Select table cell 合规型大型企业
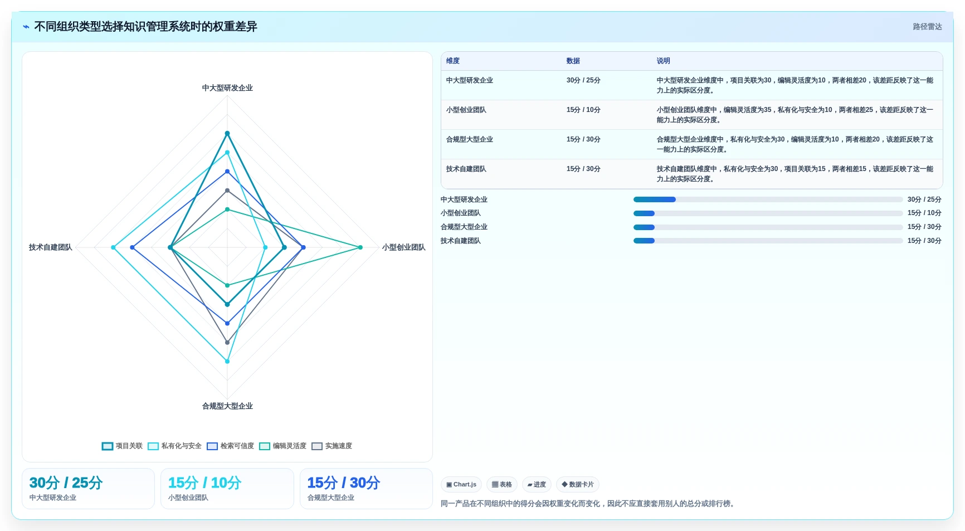Screen dimensions: 965x531 [470, 139]
